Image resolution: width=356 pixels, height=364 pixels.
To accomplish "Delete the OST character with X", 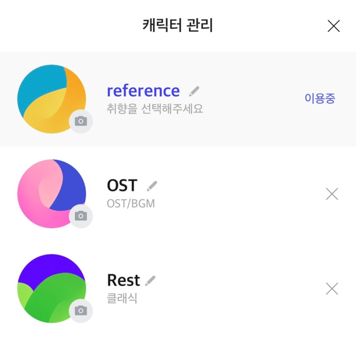I will pos(332,194).
